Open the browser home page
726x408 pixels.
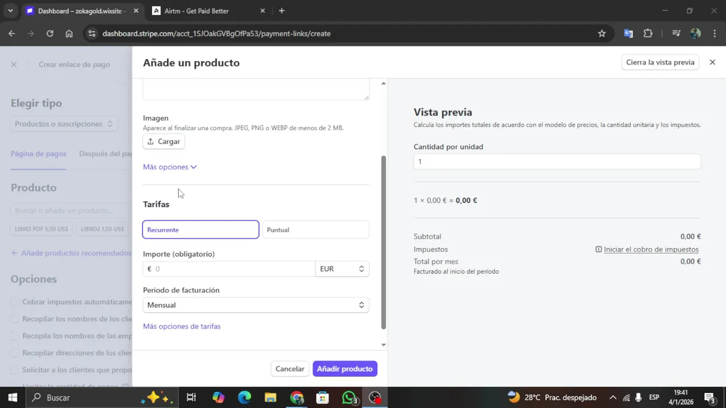click(x=69, y=33)
